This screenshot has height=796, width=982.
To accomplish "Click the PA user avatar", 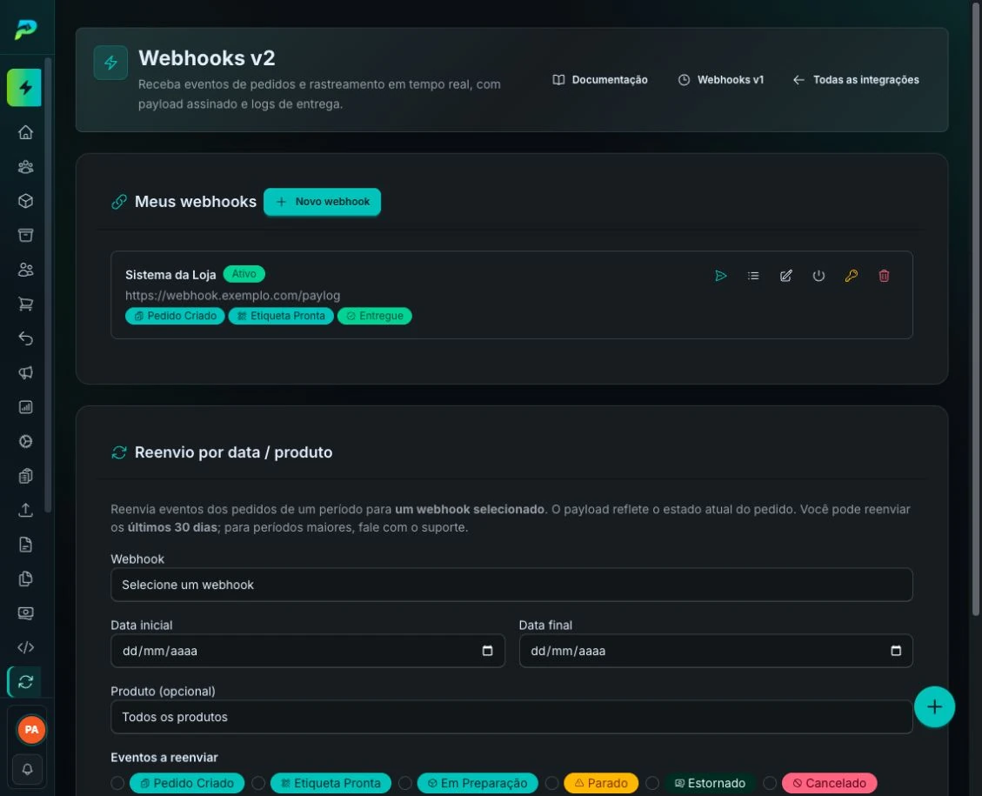I will point(31,730).
